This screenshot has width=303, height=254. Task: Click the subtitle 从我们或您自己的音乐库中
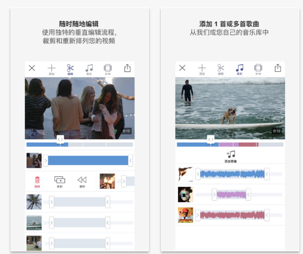click(229, 32)
